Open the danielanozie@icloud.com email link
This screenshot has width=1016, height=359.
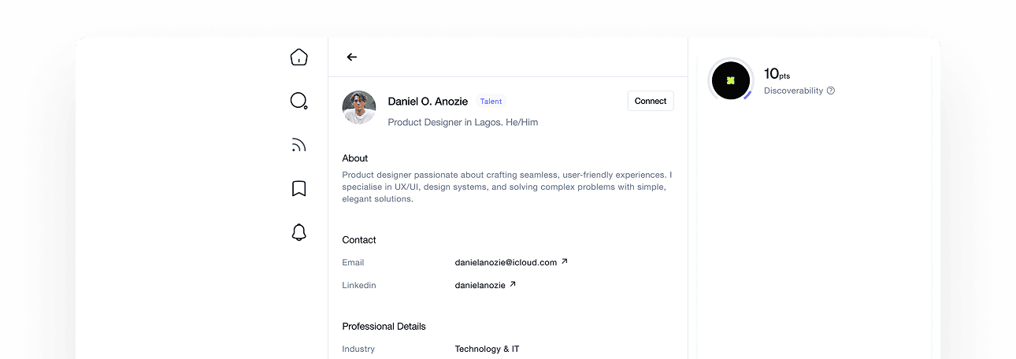tap(506, 262)
